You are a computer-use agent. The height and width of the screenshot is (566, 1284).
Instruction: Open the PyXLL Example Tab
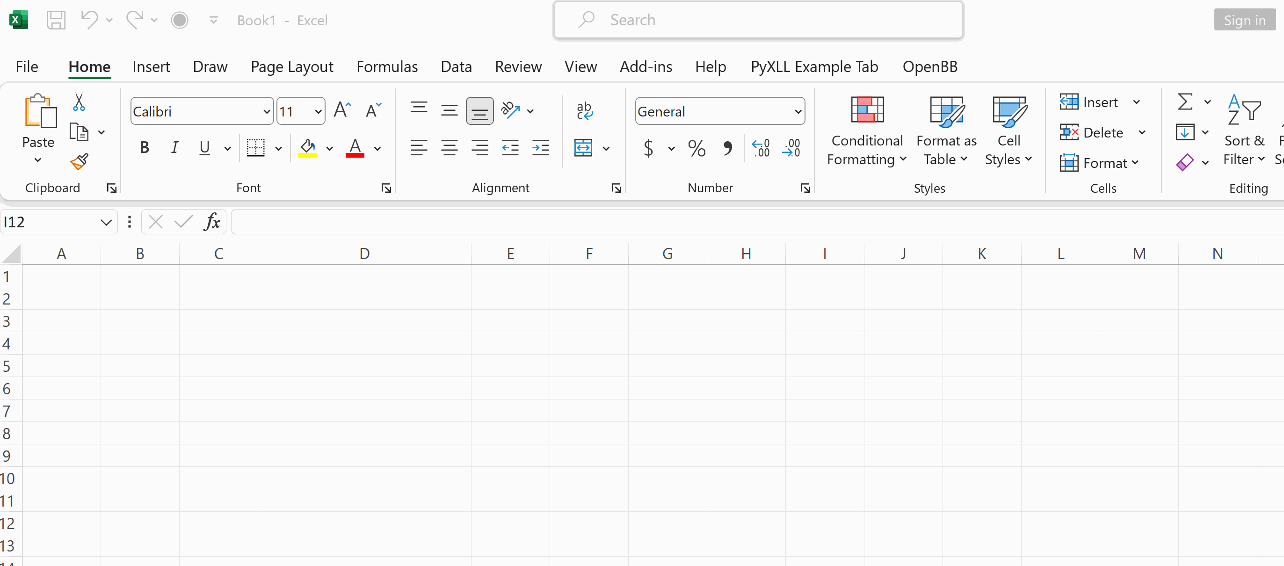point(814,67)
